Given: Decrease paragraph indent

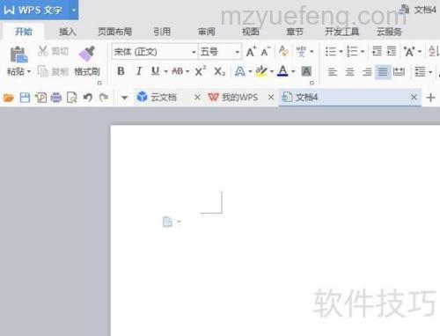Looking at the screenshot, I should click(377, 51).
